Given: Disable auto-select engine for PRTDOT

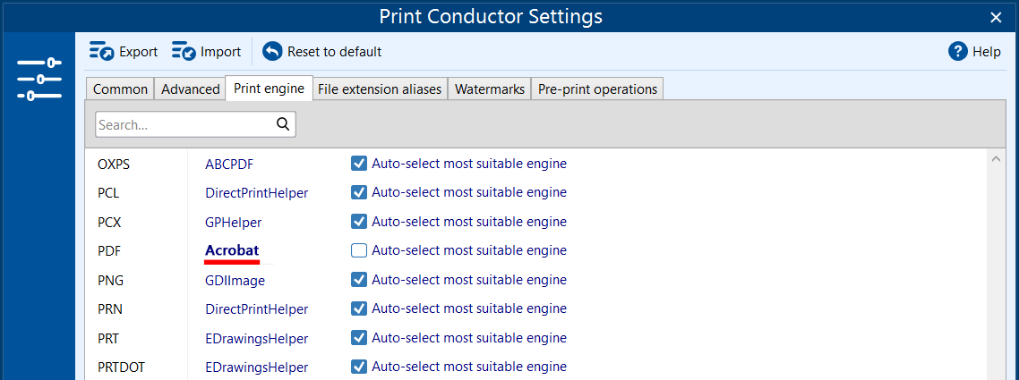Looking at the screenshot, I should pos(359,367).
